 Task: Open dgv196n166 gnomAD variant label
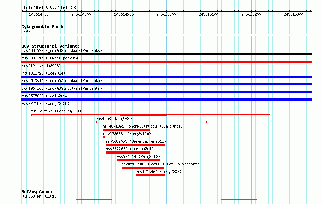pyautogui.click(x=62, y=88)
